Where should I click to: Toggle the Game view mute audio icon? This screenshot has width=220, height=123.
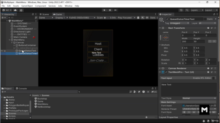(143, 18)
